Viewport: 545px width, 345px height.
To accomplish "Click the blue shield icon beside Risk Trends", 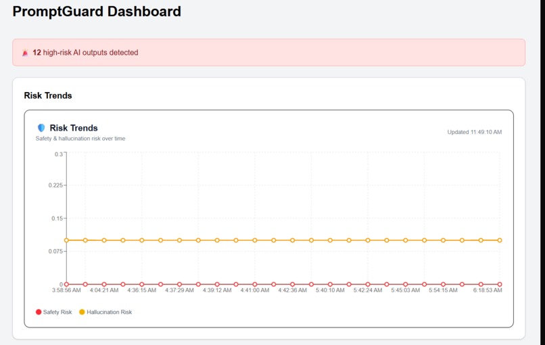I will [x=41, y=128].
